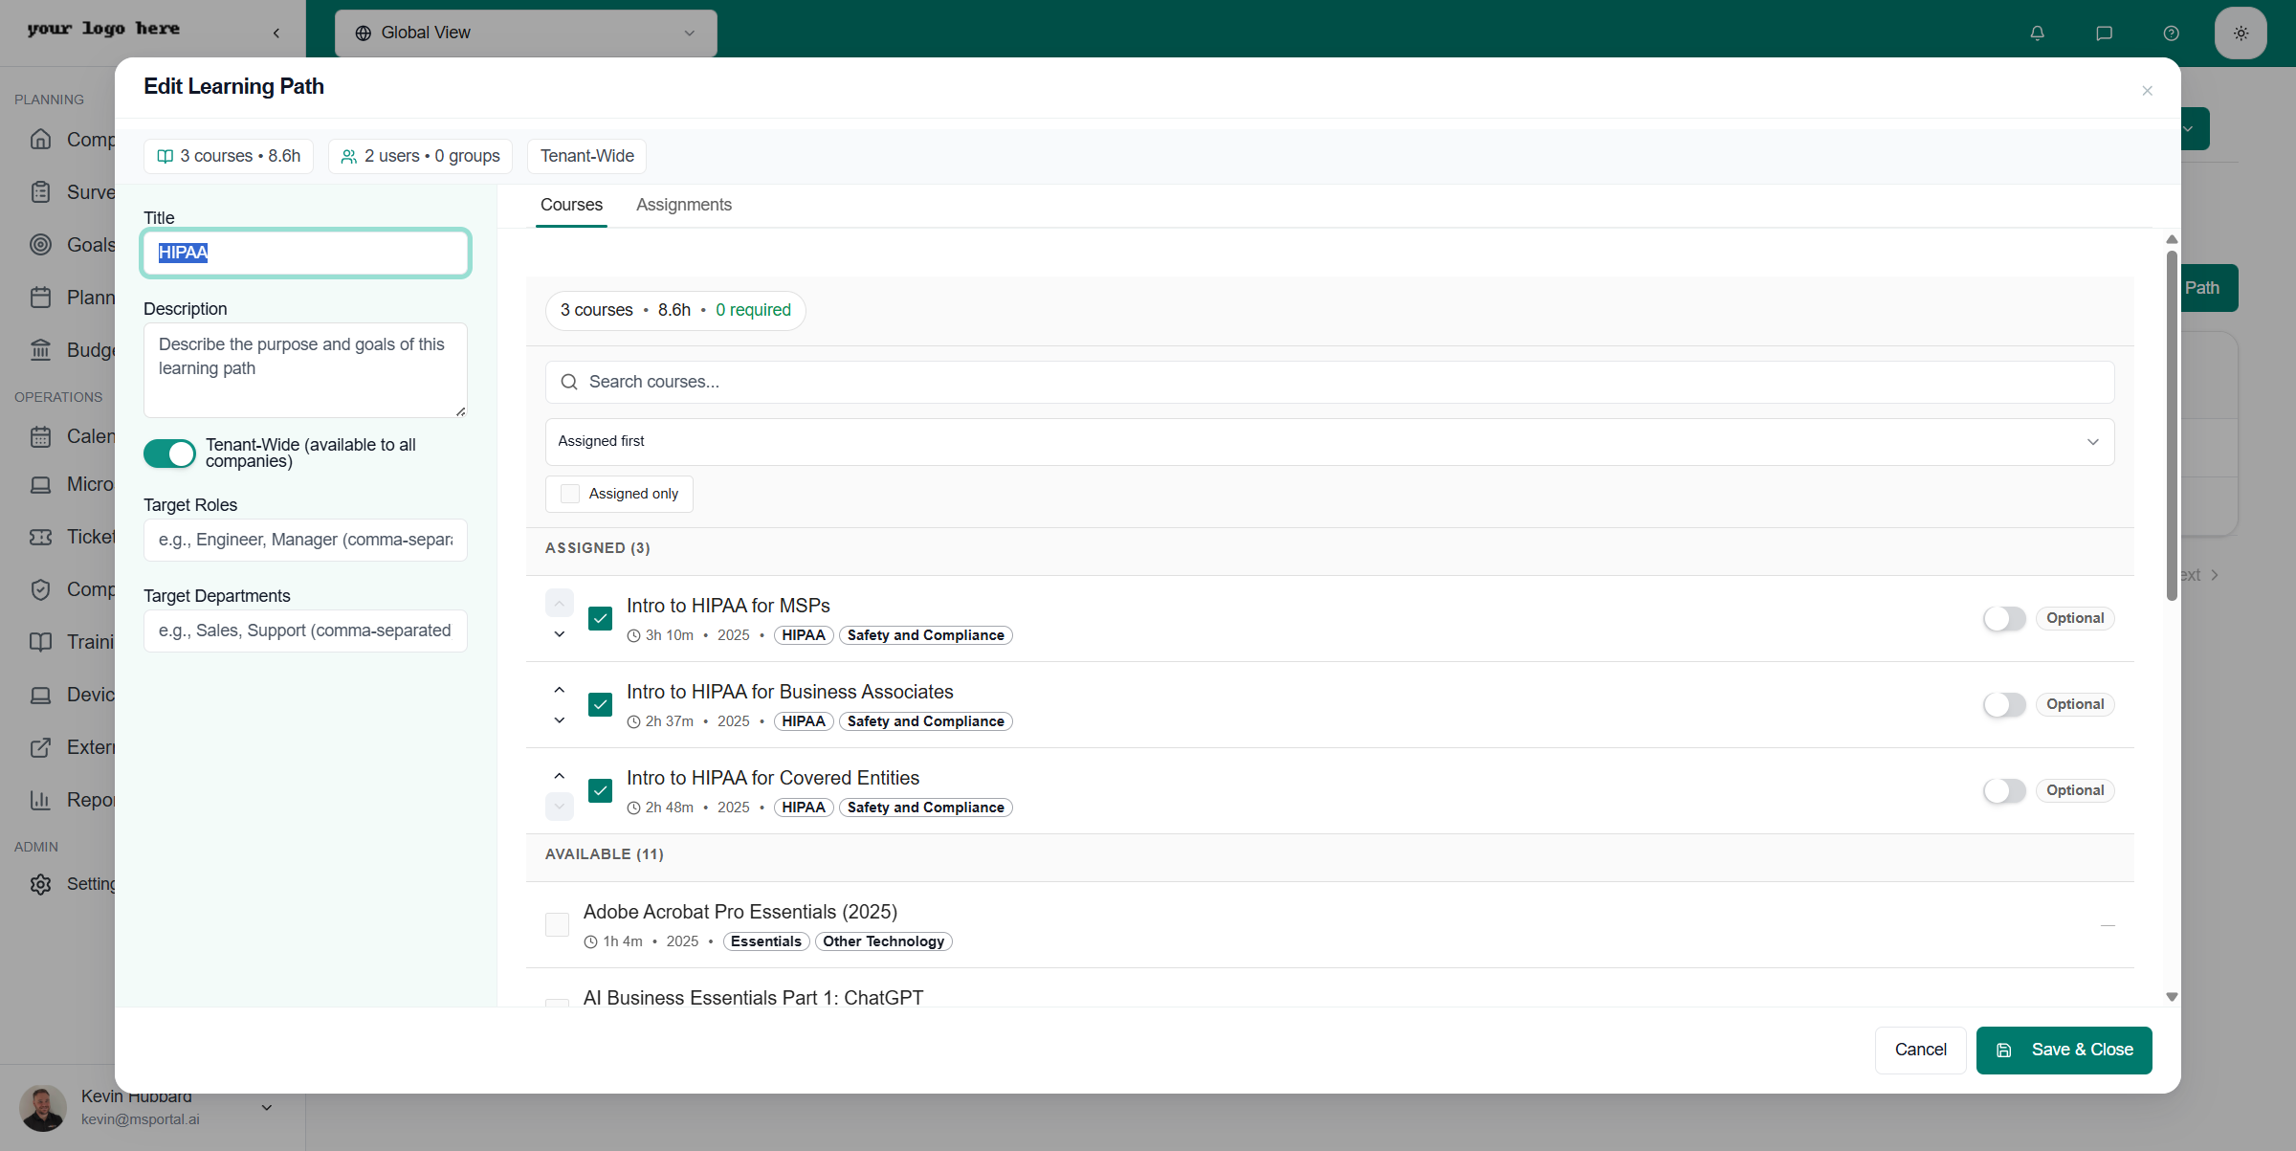Switch to the Assignments tab
The height and width of the screenshot is (1151, 2296).
coord(683,205)
